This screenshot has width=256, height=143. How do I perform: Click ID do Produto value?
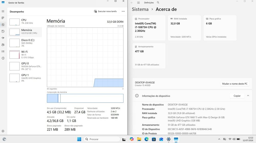click(x=182, y=133)
